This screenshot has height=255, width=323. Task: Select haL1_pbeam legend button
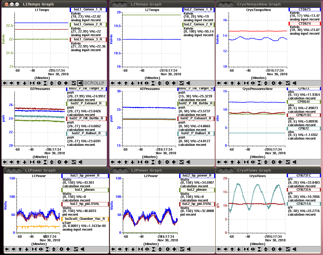coord(85,190)
